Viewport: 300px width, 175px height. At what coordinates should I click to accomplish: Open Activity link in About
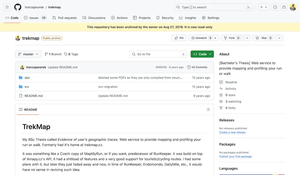coord(228,89)
